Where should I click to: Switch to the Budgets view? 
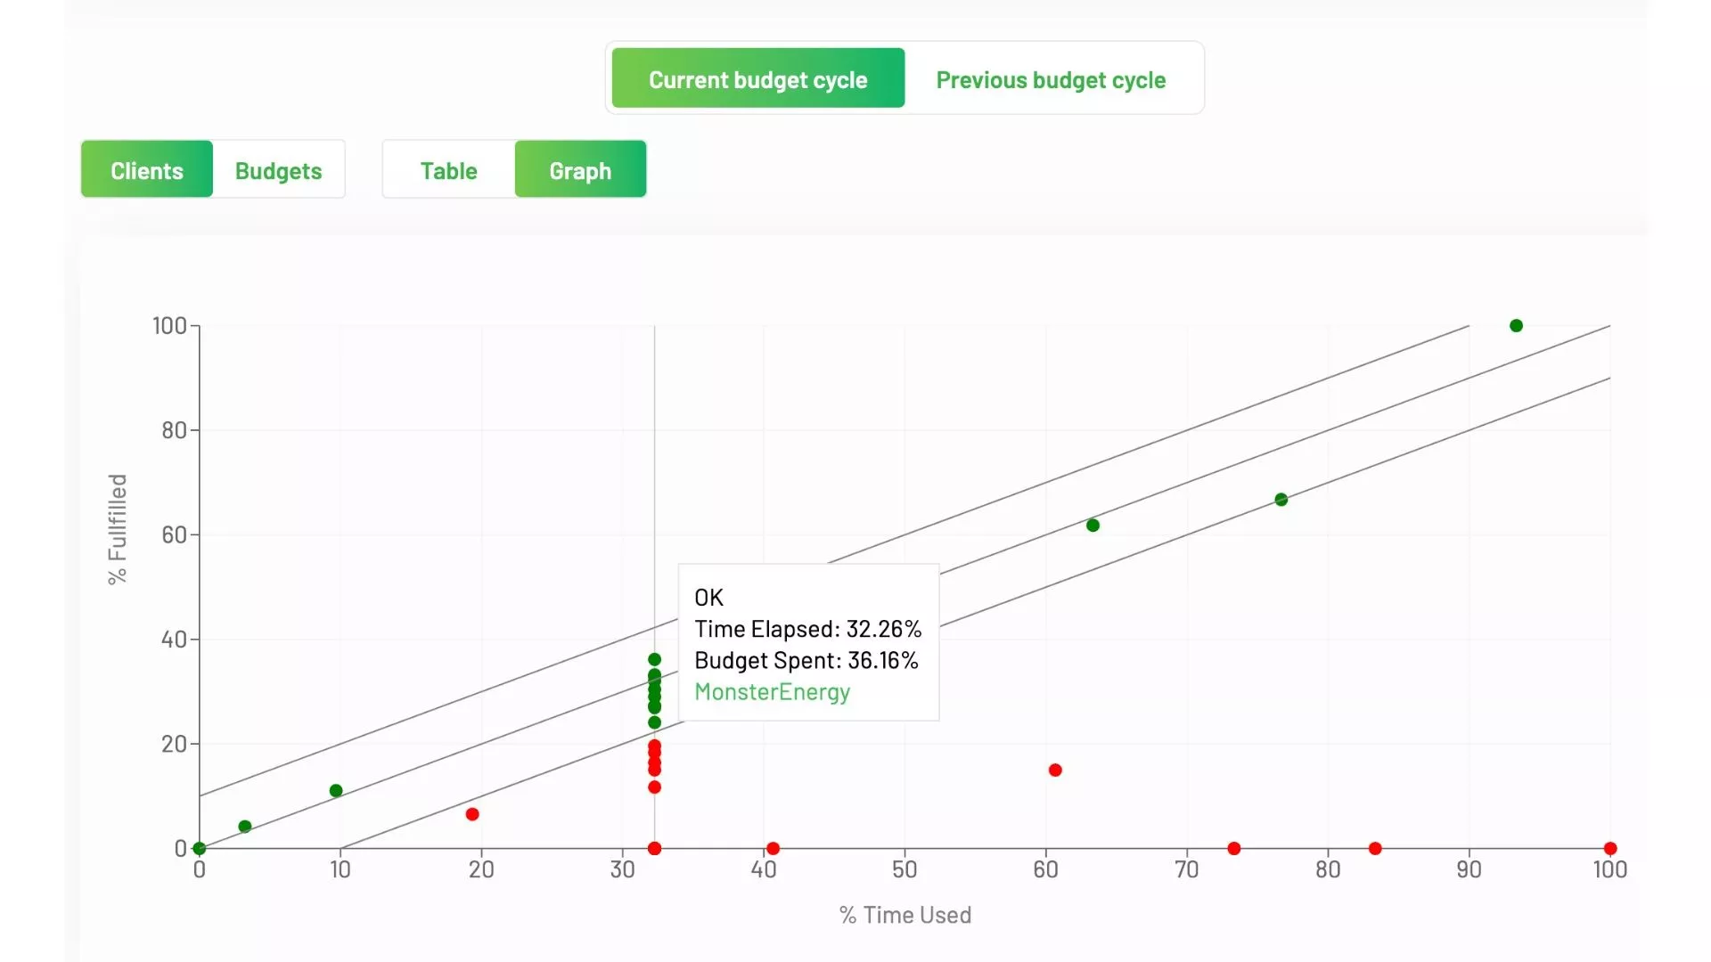click(x=278, y=170)
